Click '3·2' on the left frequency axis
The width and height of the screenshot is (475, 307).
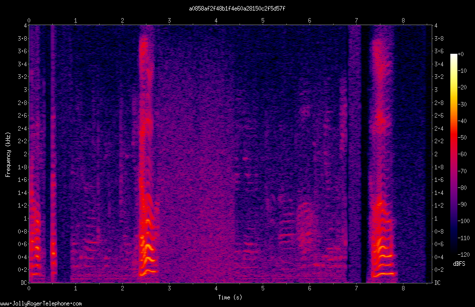pos(22,77)
